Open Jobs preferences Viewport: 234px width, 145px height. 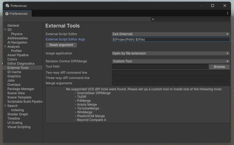pos(11,80)
